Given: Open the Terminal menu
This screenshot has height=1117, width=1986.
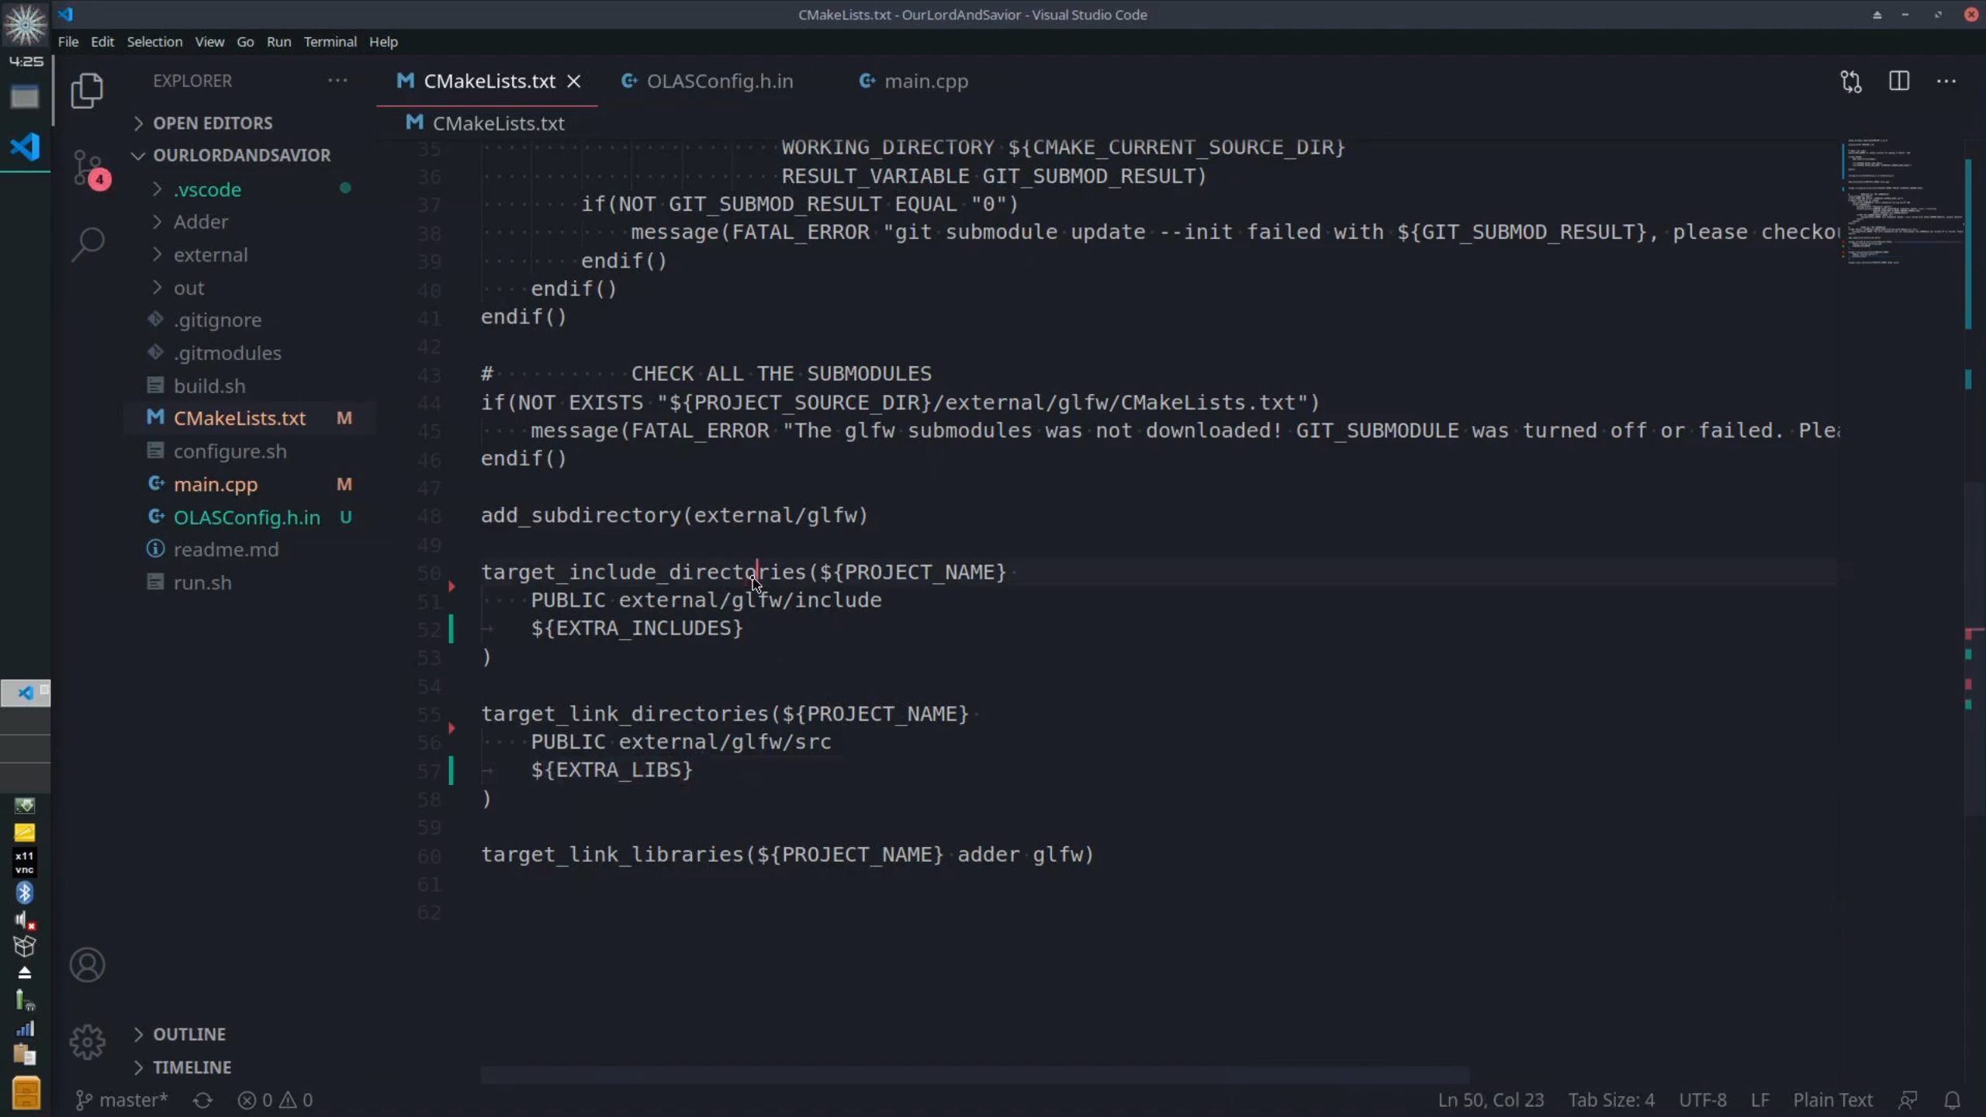Looking at the screenshot, I should click(330, 42).
